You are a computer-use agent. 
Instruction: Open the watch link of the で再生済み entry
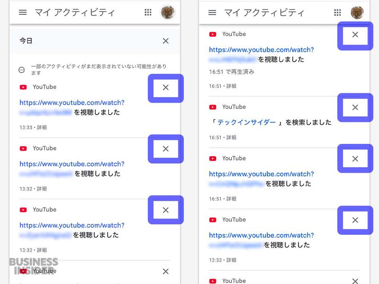point(262,50)
